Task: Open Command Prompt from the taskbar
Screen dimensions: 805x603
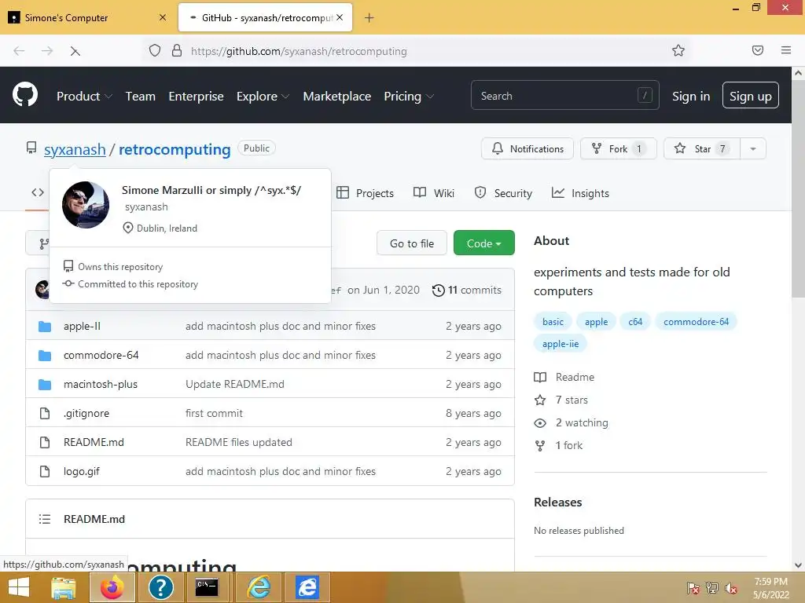Action: click(207, 587)
